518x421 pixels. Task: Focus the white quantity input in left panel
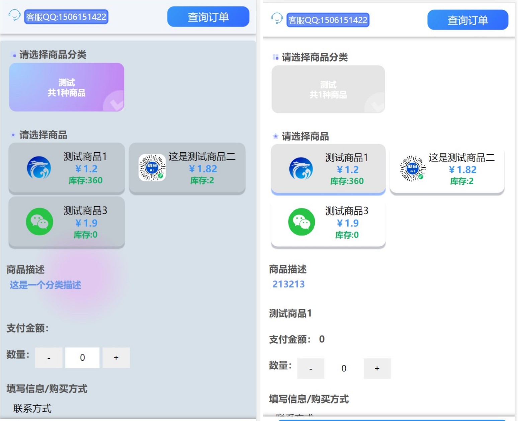tap(82, 358)
